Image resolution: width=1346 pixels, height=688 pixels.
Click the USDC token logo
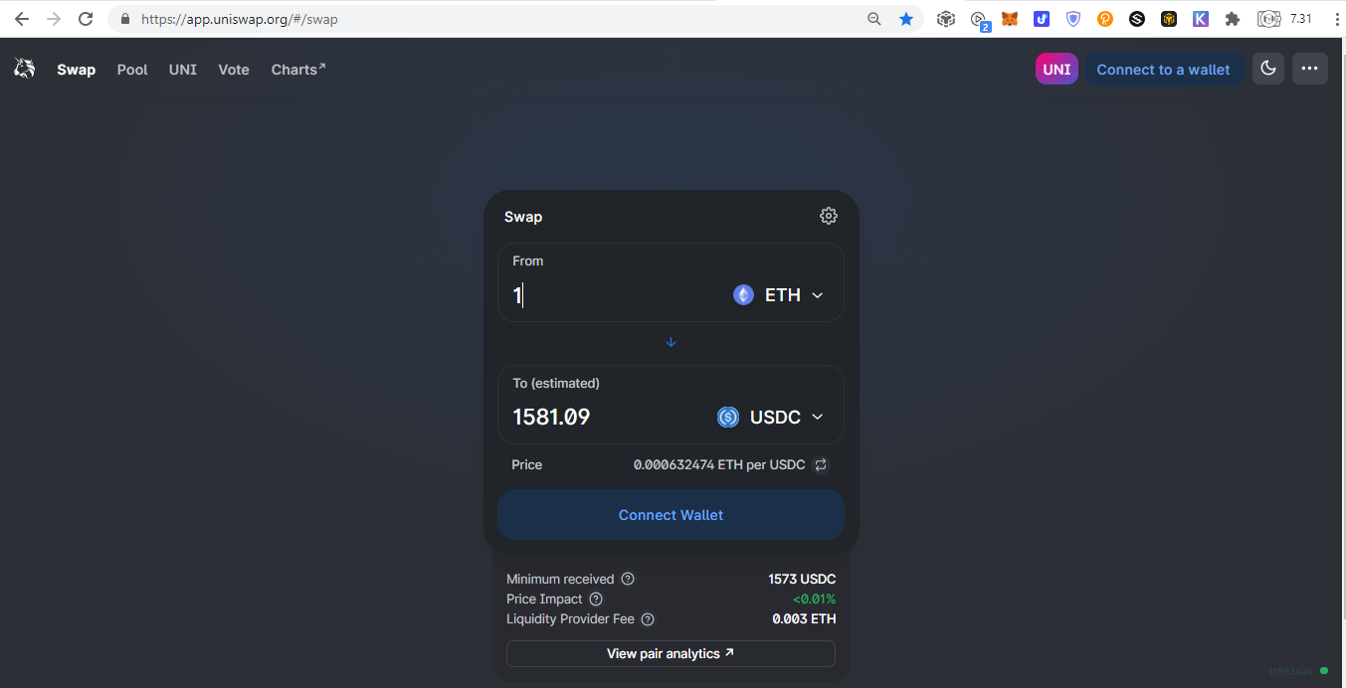[x=728, y=417]
